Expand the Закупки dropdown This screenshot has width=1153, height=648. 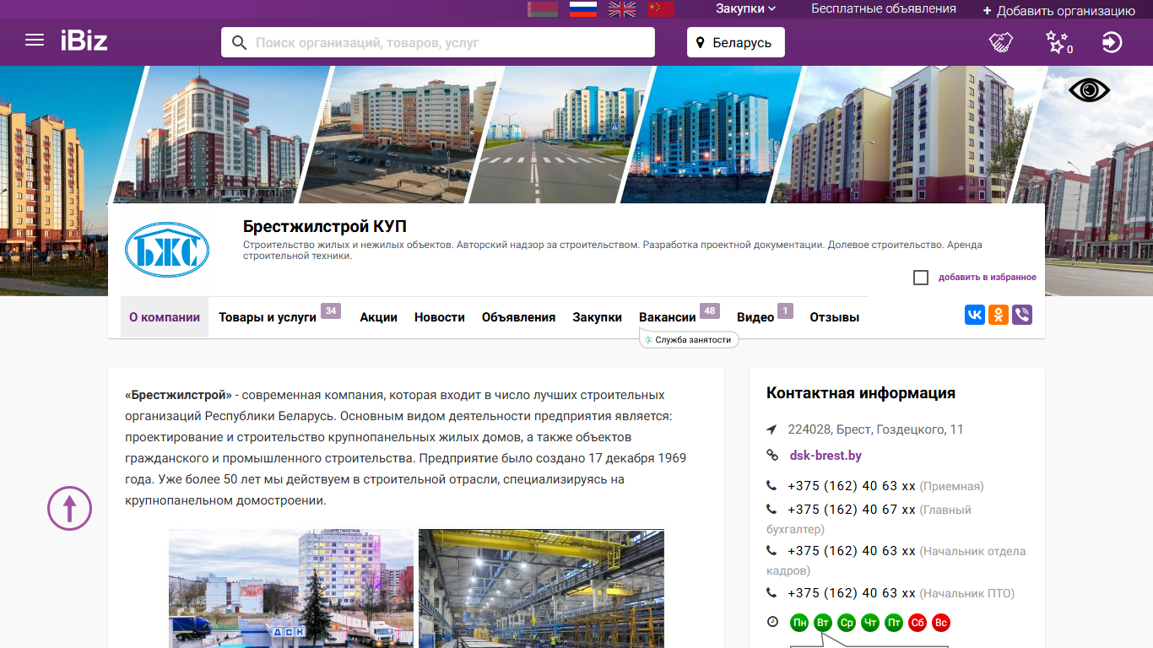745,9
